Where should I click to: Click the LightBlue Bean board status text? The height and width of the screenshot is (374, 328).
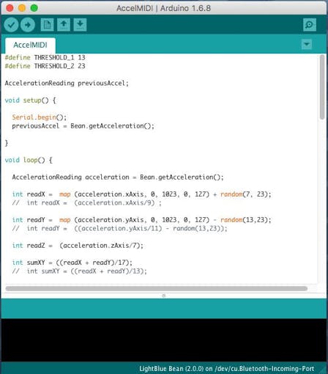coord(226,368)
